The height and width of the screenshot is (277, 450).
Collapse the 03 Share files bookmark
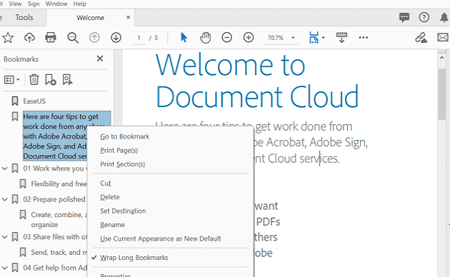coord(4,237)
